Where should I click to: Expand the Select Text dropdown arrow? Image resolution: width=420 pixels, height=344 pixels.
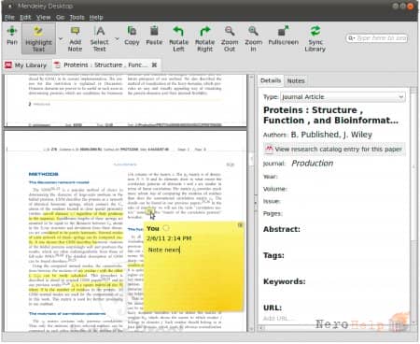(117, 39)
